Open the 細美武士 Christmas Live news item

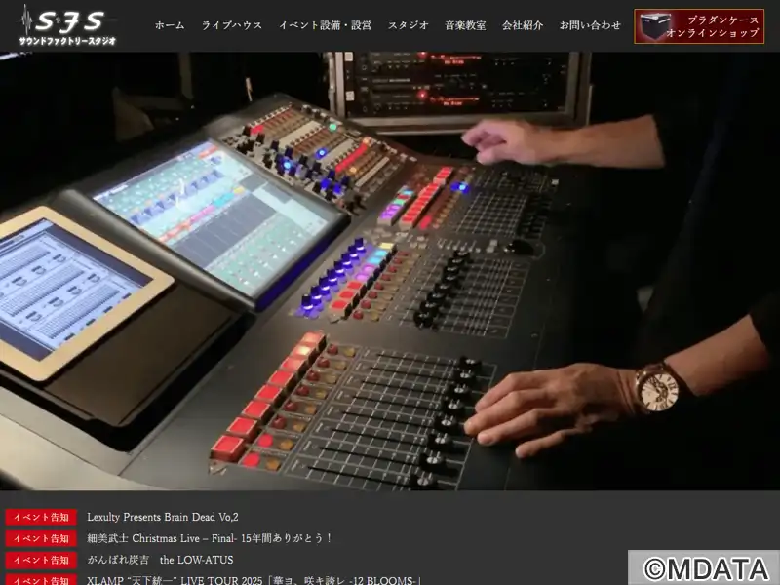(210, 538)
